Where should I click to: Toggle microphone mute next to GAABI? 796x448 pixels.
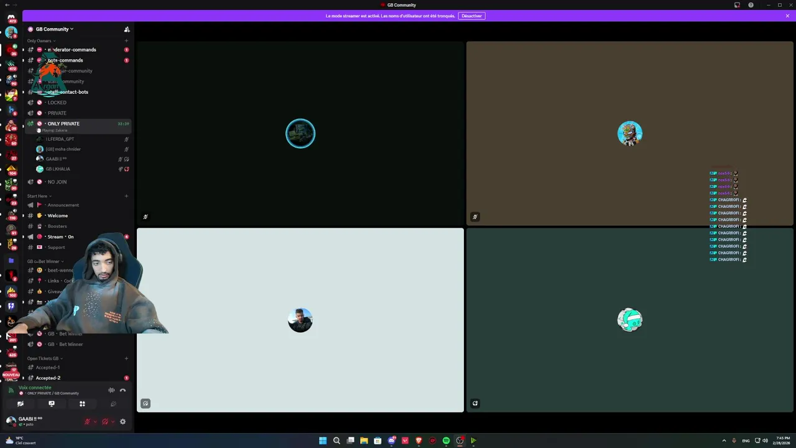(87, 422)
